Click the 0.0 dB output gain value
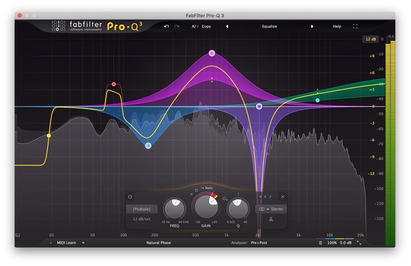Viewport: 411px width, 266px height. 346,243
